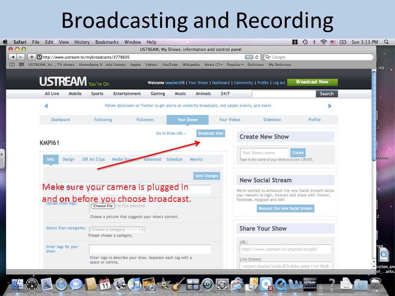This screenshot has height=296, width=395.
Task: Click the Bluetooth menu bar icon
Action: pos(314,42)
